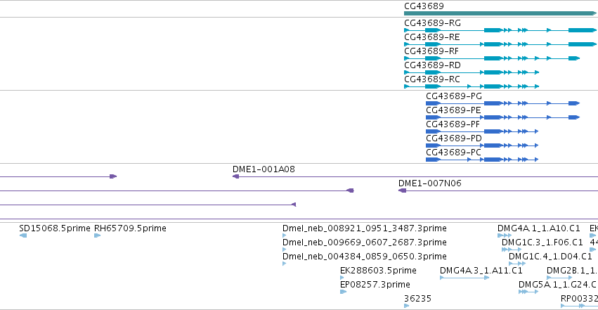Click the purple arrowhead above Dmel_neb_008921
This screenshot has width=598, height=310.
pos(294,205)
